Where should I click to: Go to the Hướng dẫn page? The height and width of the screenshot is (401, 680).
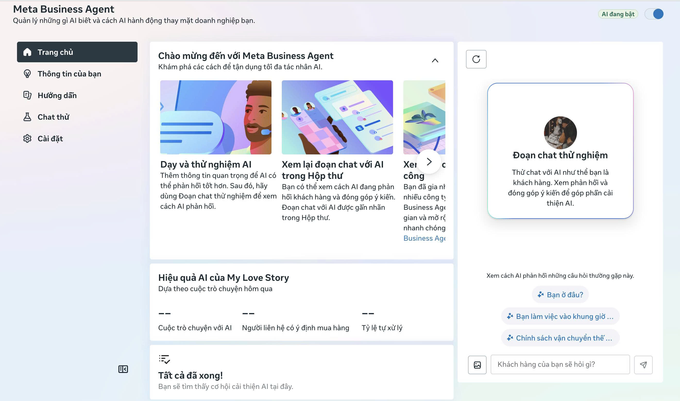tap(77, 95)
